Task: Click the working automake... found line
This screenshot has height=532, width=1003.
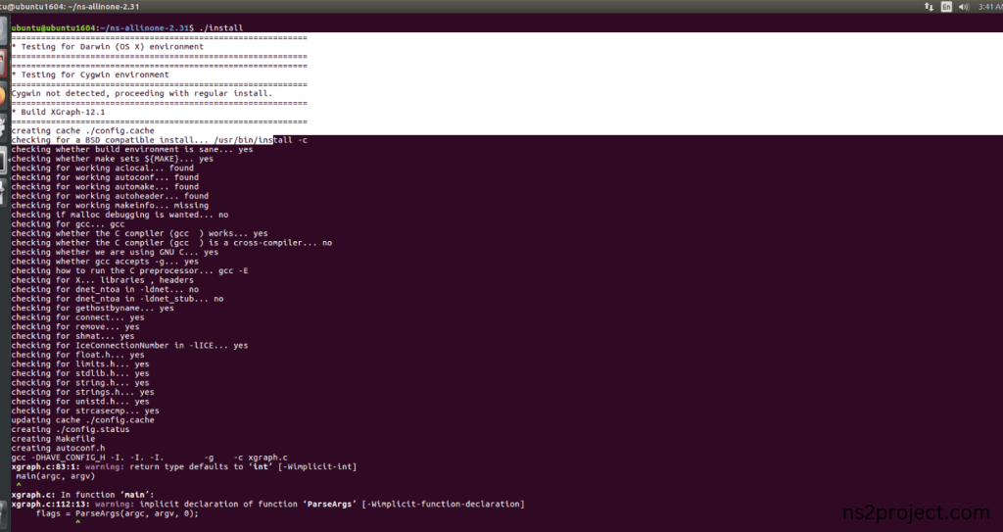Action: [x=105, y=187]
